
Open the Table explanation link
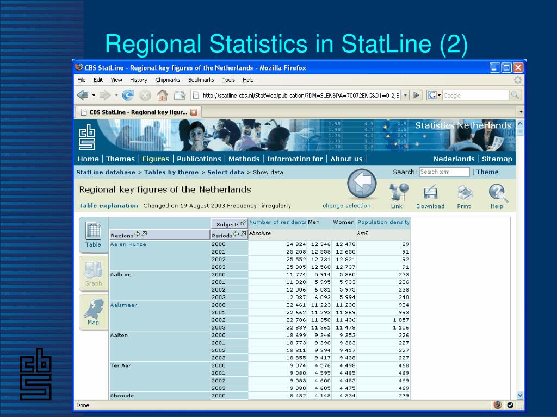pos(108,206)
